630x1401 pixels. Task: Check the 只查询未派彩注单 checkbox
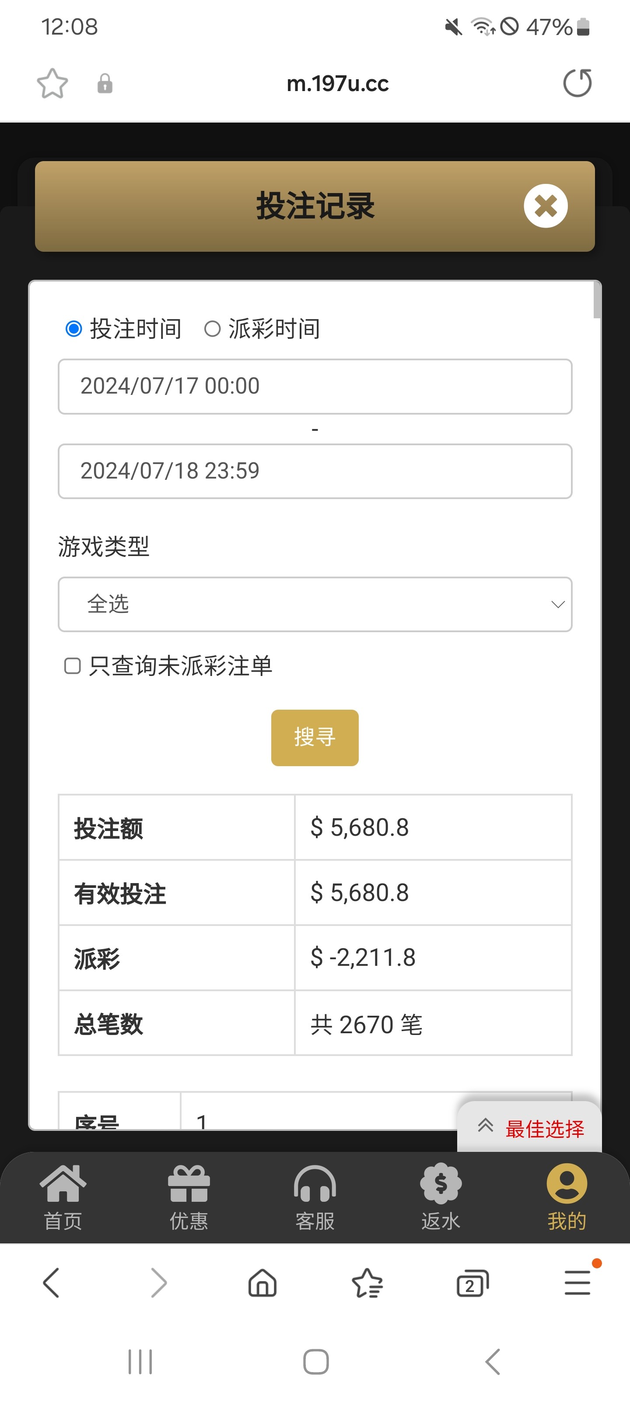coord(73,665)
